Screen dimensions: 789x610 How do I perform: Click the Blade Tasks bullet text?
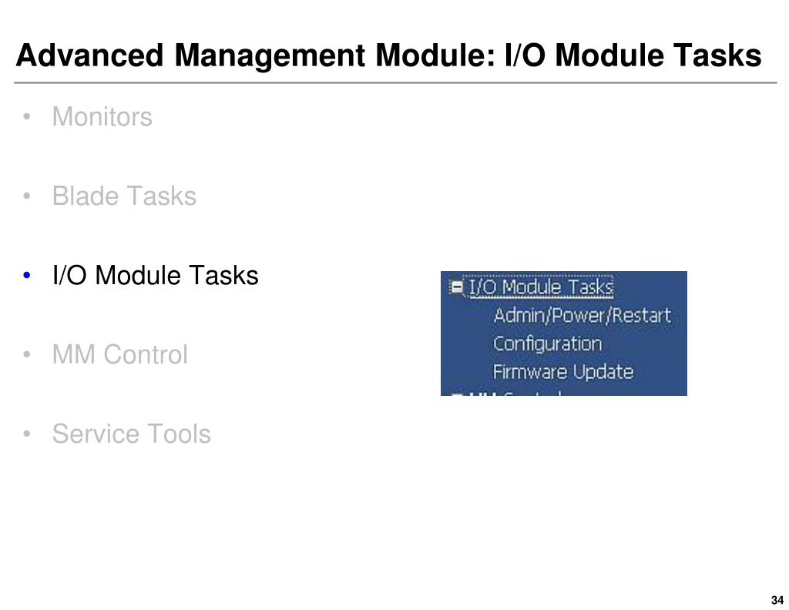point(124,196)
